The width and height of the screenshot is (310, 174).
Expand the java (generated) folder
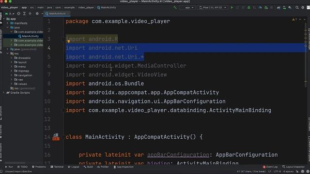[8, 49]
